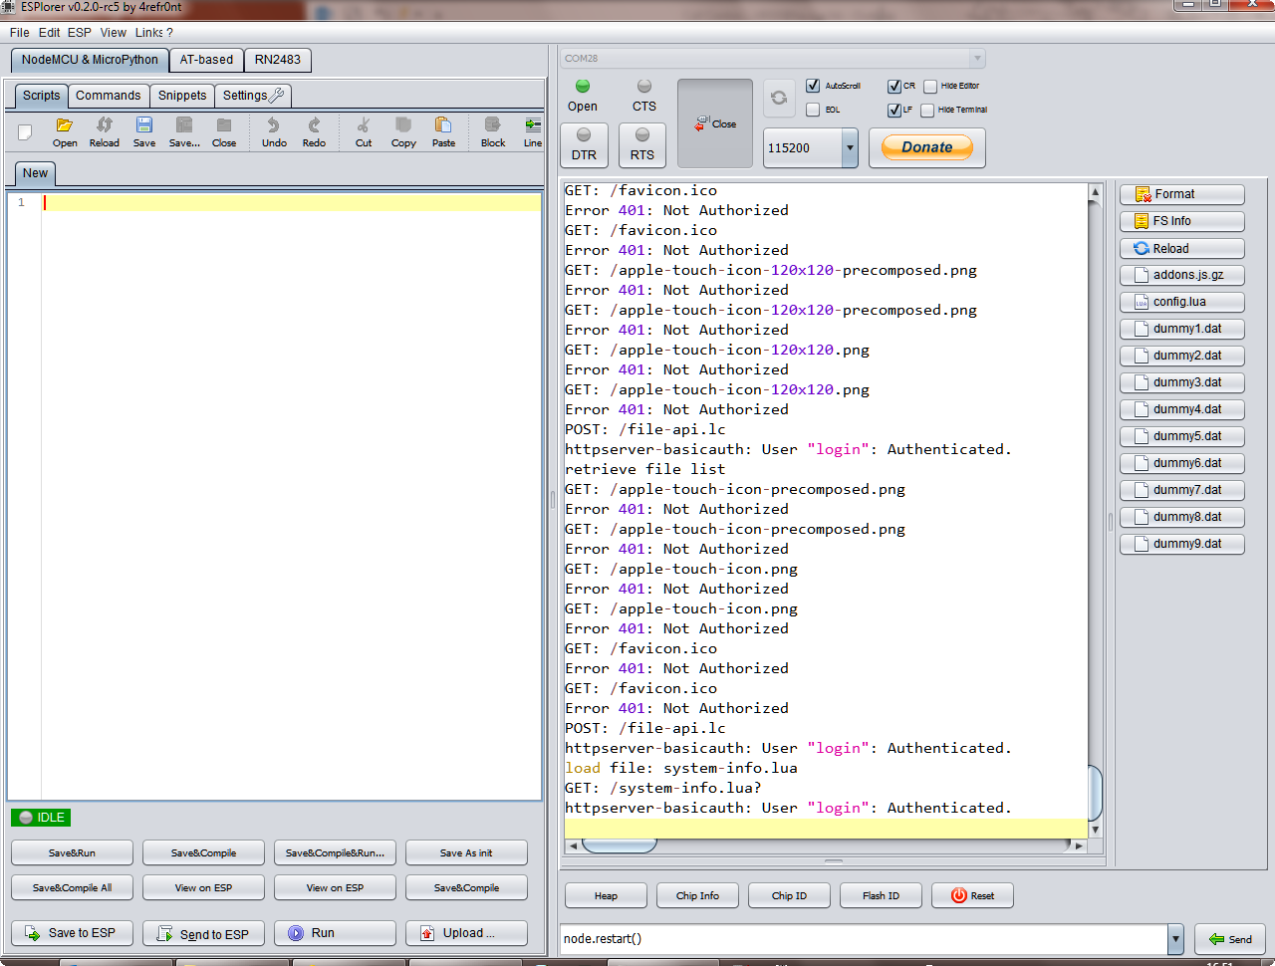The width and height of the screenshot is (1275, 966).
Task: Open a script file from toolbar
Action: point(65,131)
